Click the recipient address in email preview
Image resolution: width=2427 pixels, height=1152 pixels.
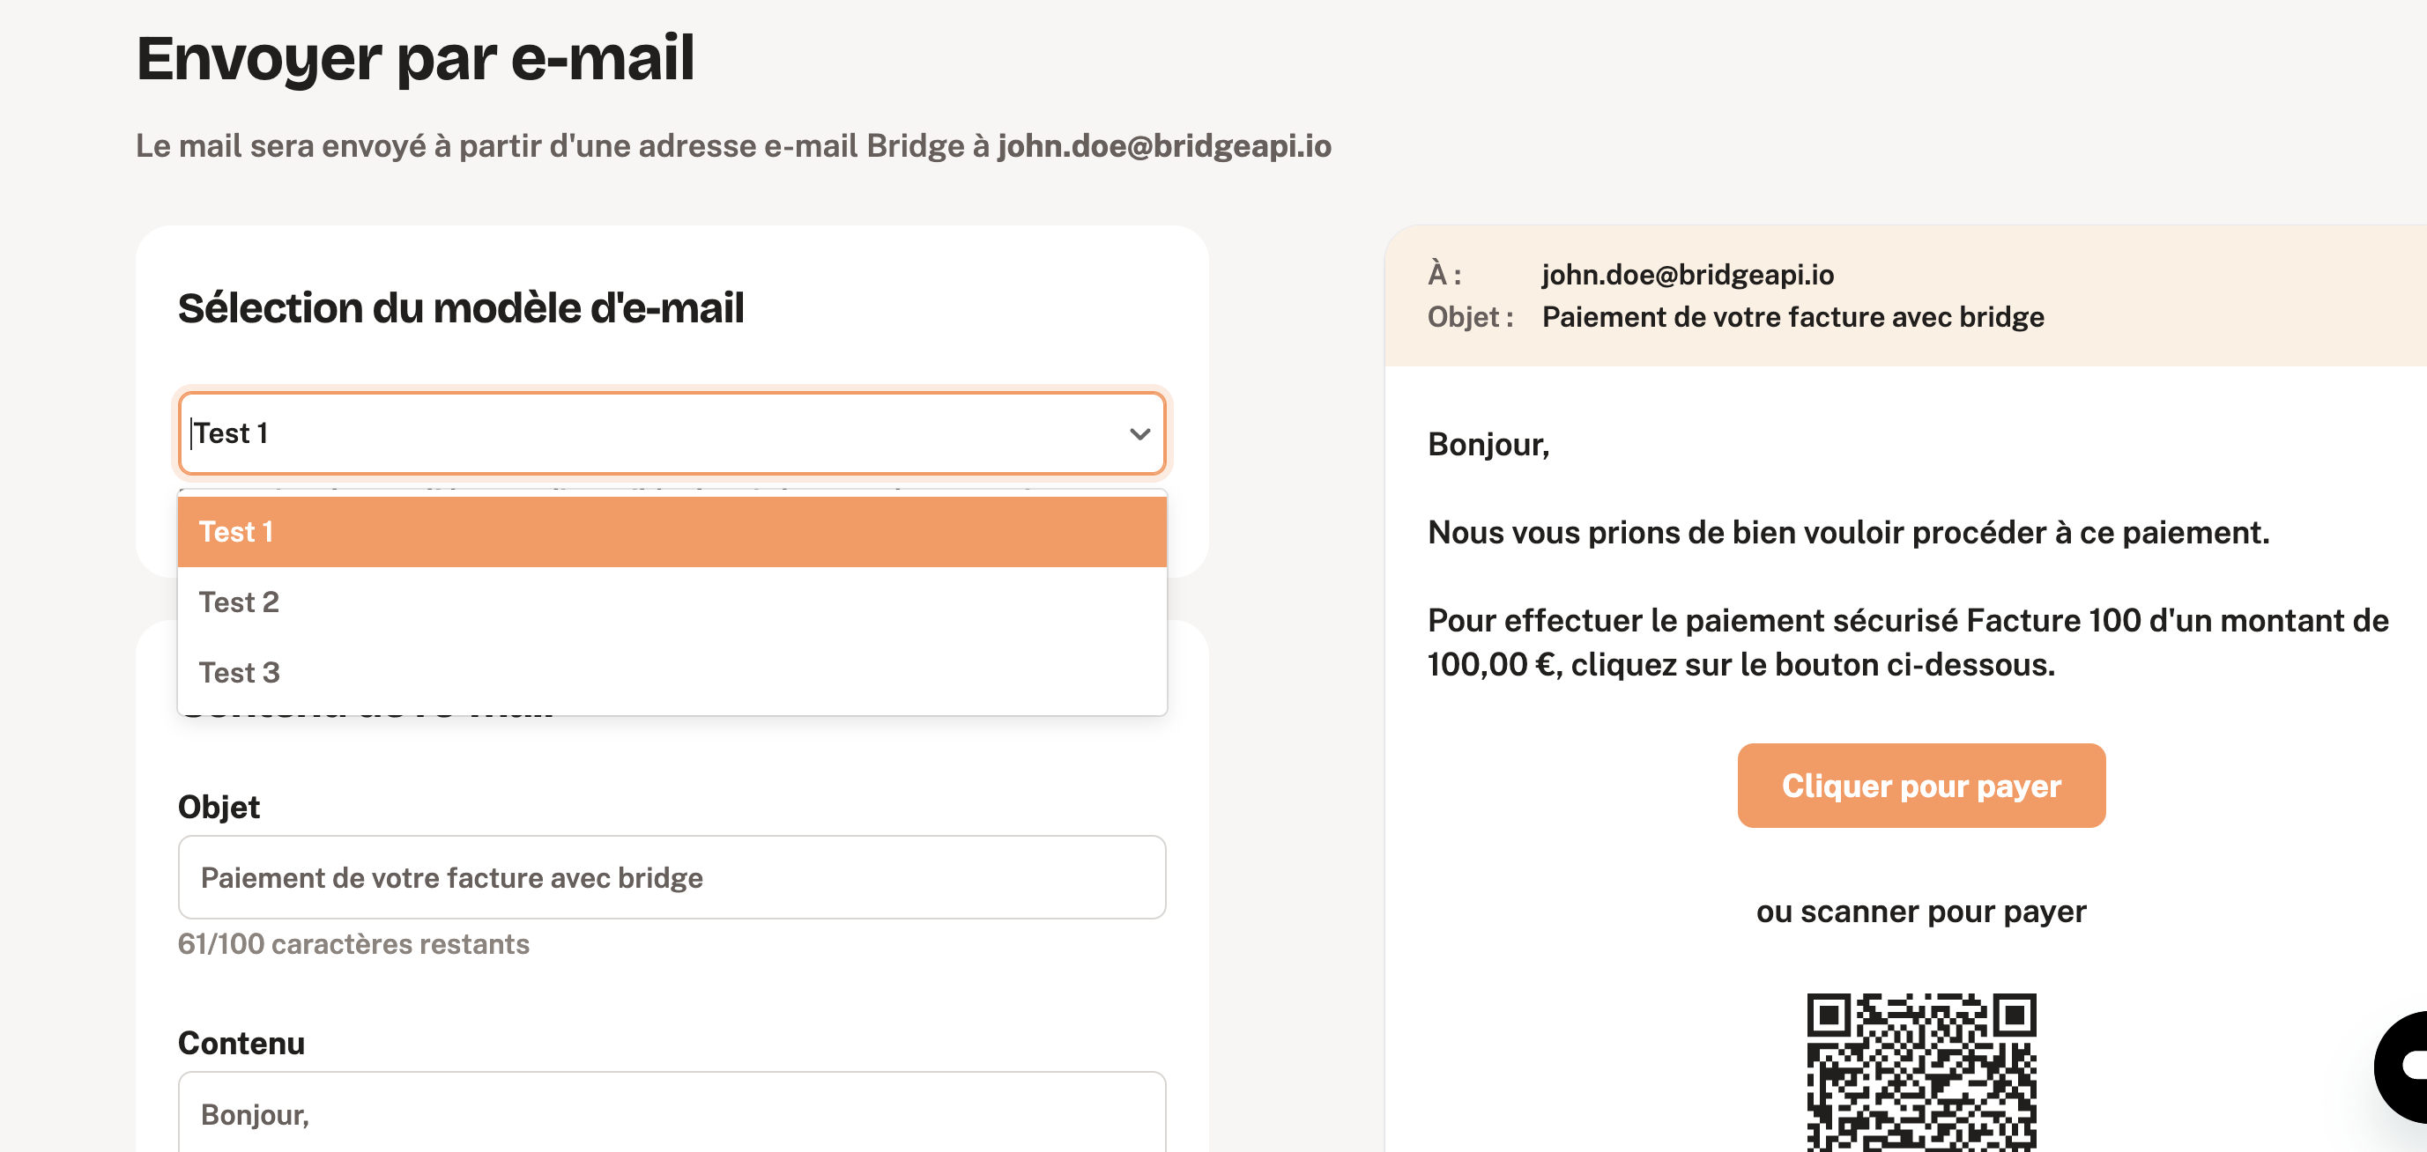point(1688,274)
